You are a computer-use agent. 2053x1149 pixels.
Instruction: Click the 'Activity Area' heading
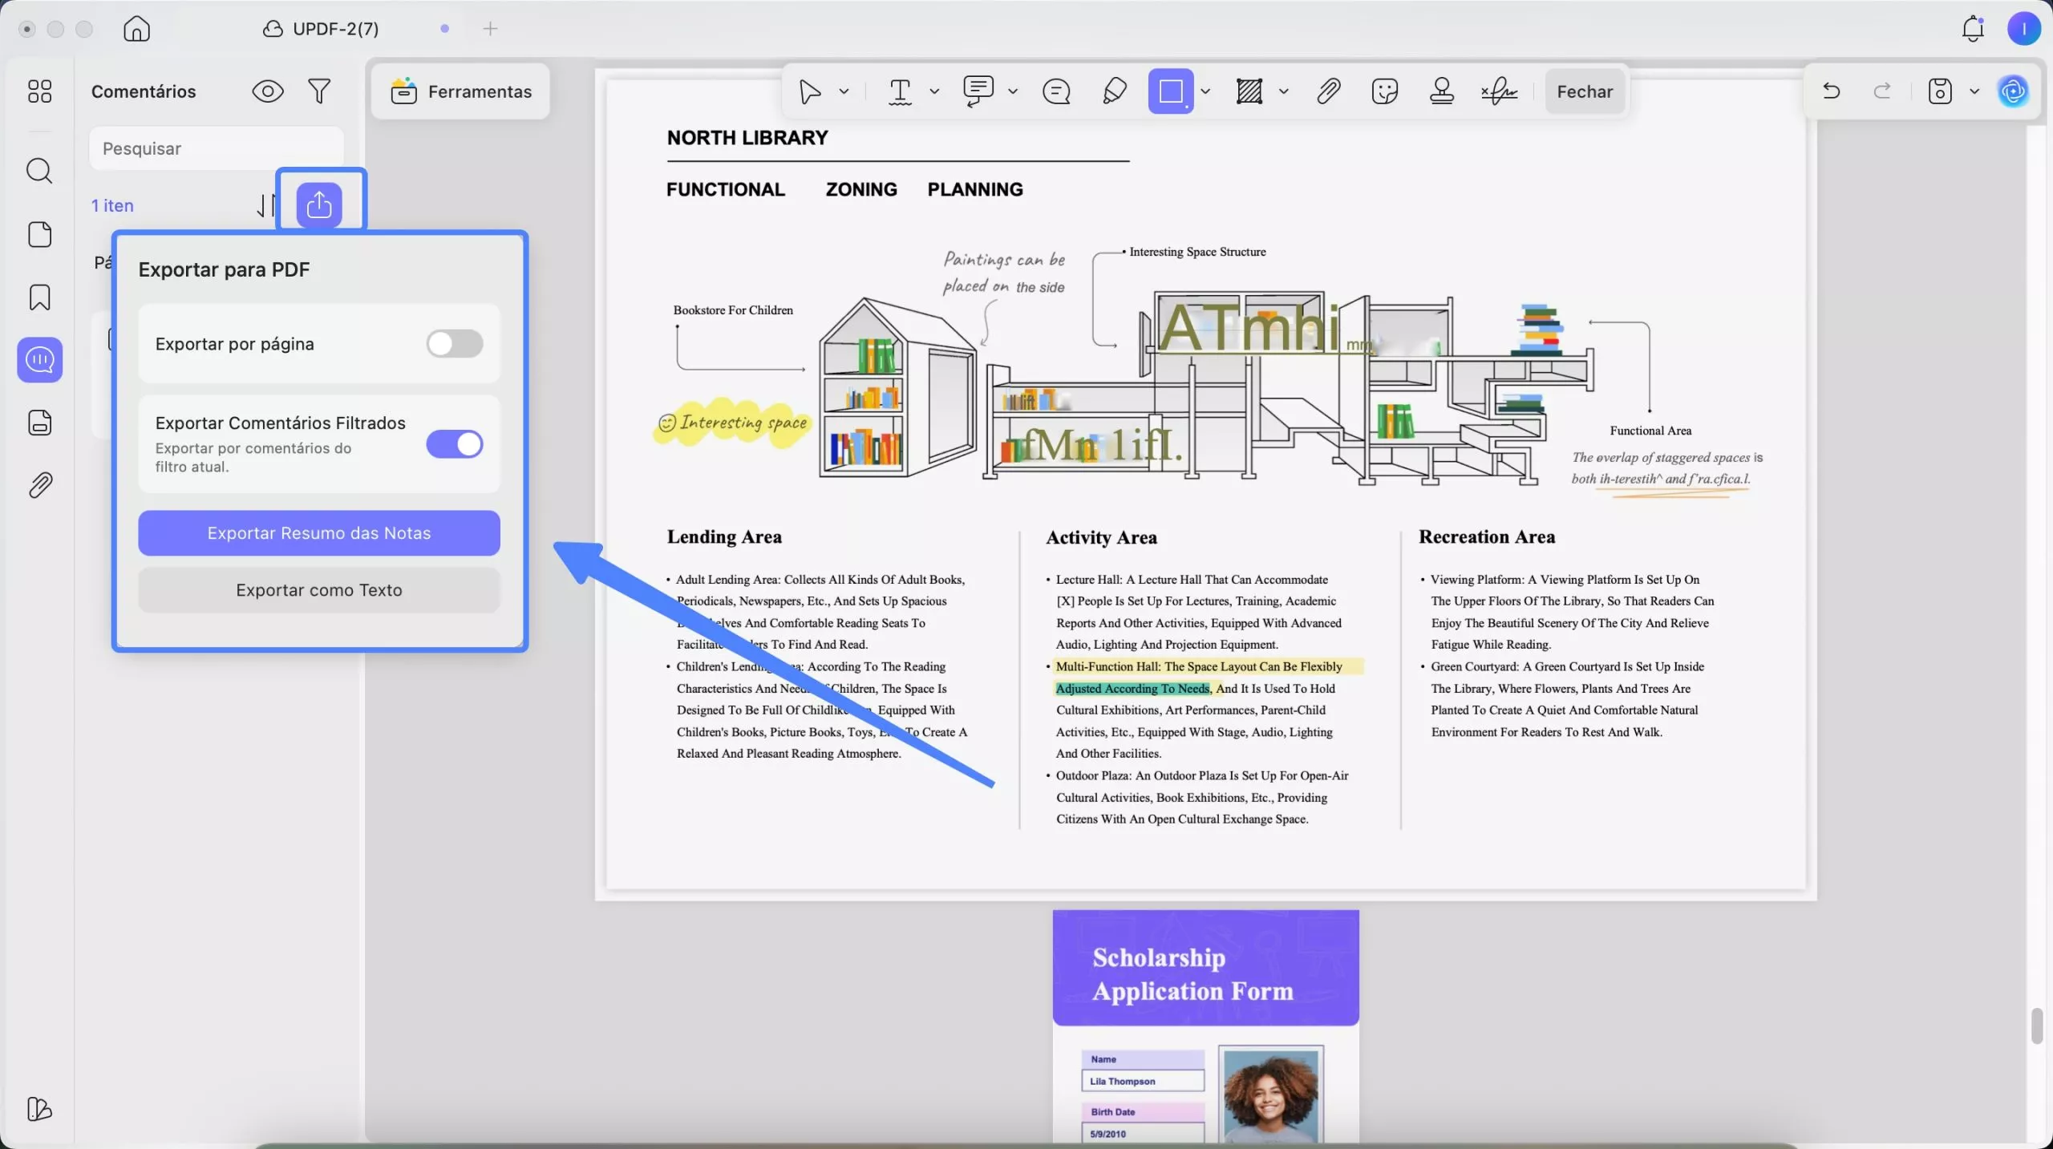pyautogui.click(x=1101, y=537)
